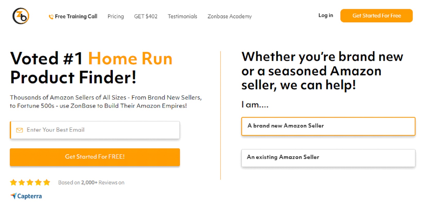Go to GET $402 offer
422x207 pixels.
(x=146, y=16)
